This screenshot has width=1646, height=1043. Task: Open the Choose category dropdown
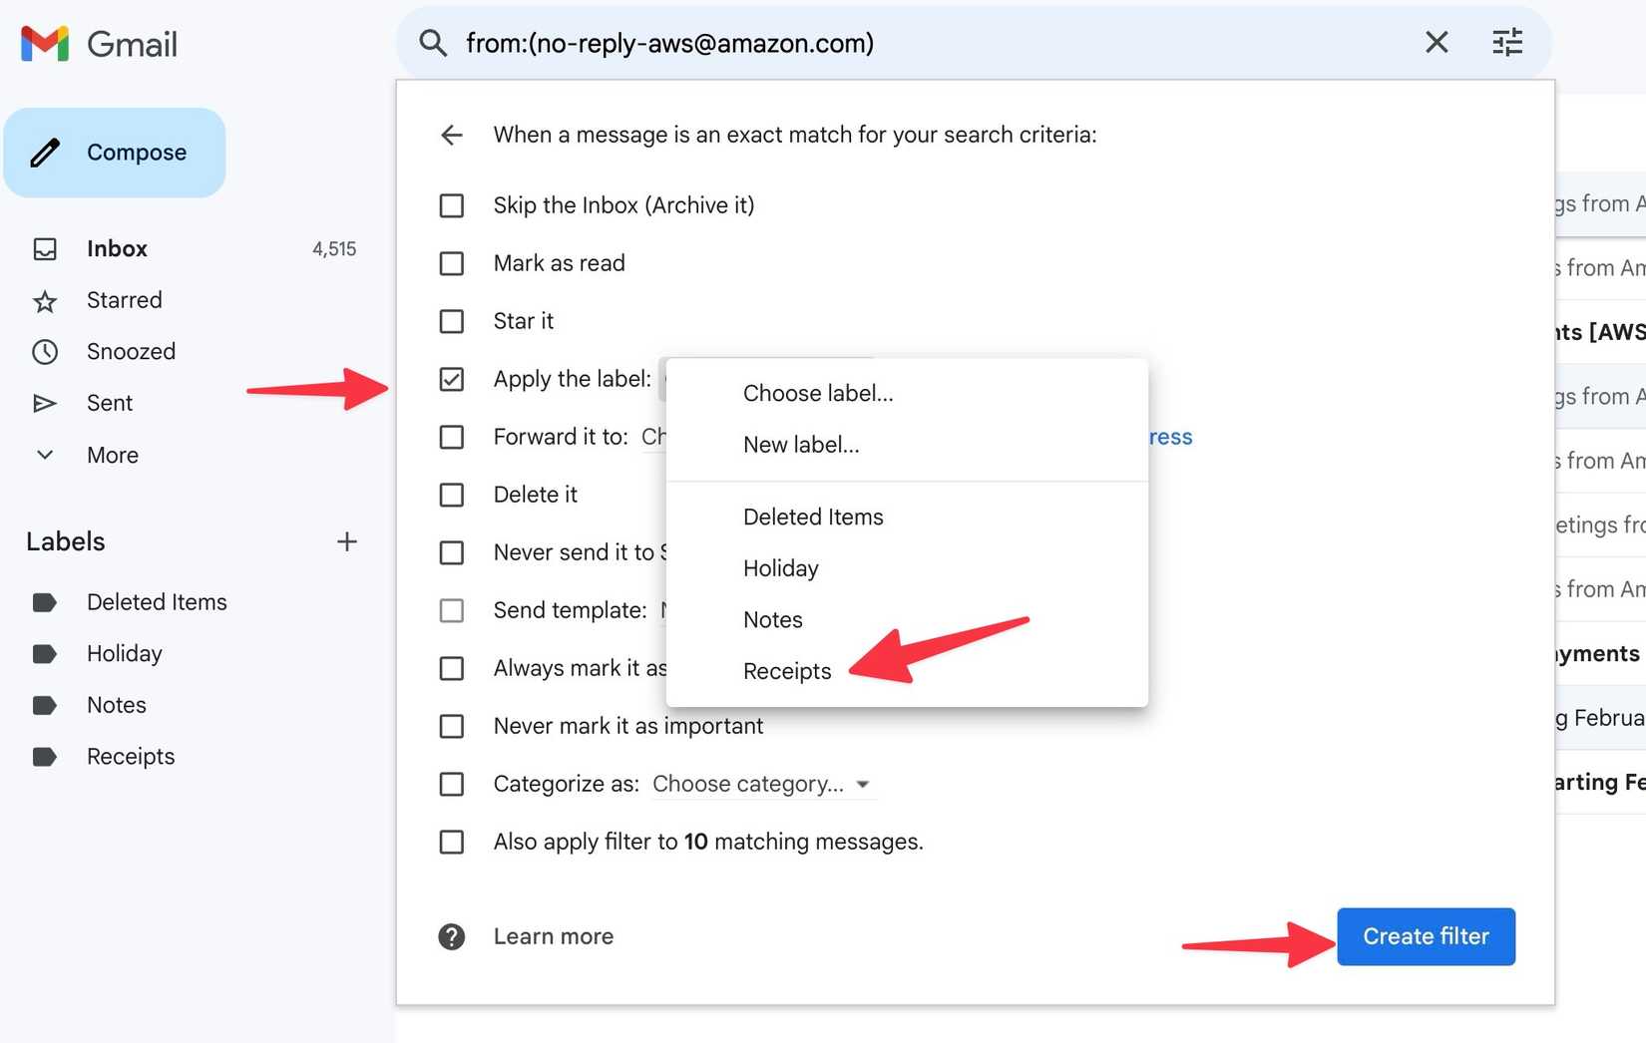[x=761, y=784]
